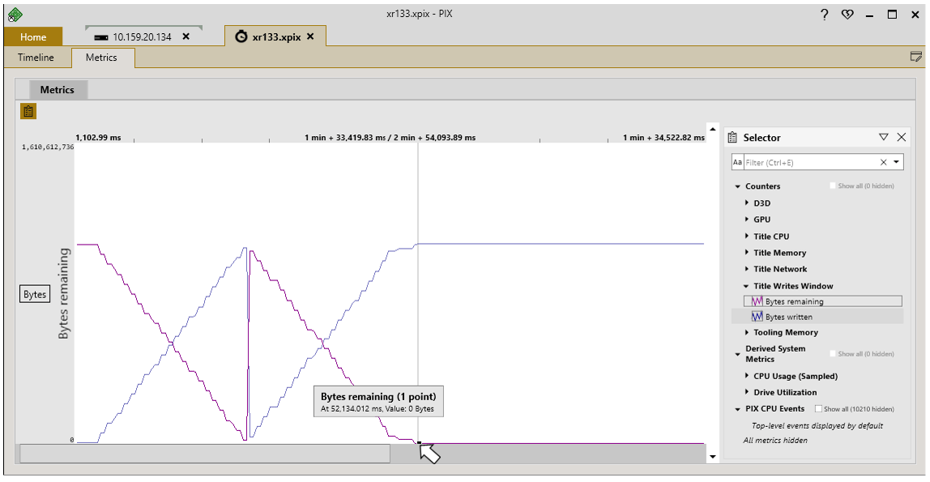Close the xr133.xpix tab
Viewport: 930px width, 482px height.
pos(310,36)
